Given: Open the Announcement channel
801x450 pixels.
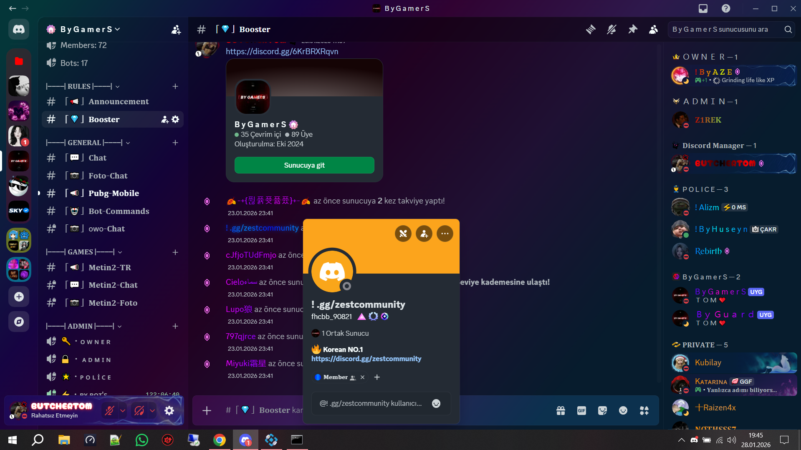Looking at the screenshot, I should click(113, 101).
